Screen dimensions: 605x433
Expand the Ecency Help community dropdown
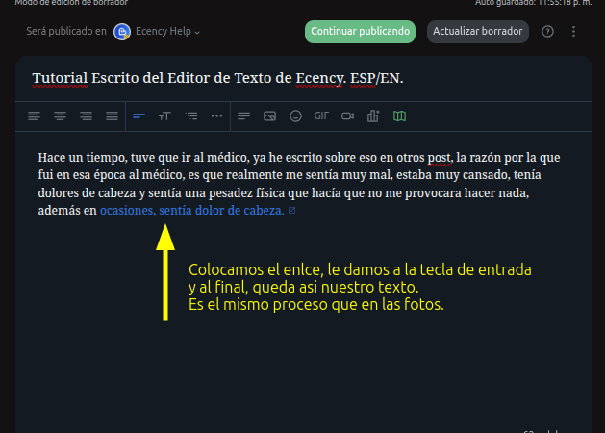pos(167,31)
